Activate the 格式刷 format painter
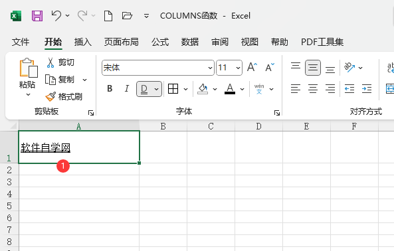 pyautogui.click(x=64, y=97)
